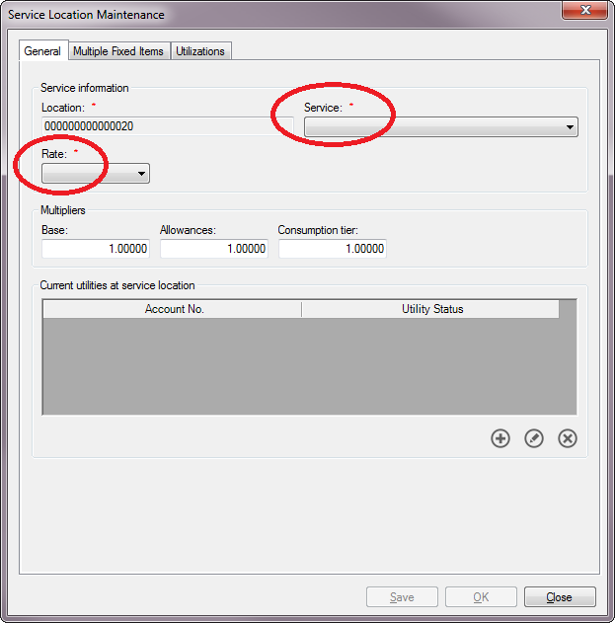This screenshot has height=623, width=615.
Task: Click the delete utility X icon
Action: [x=568, y=438]
